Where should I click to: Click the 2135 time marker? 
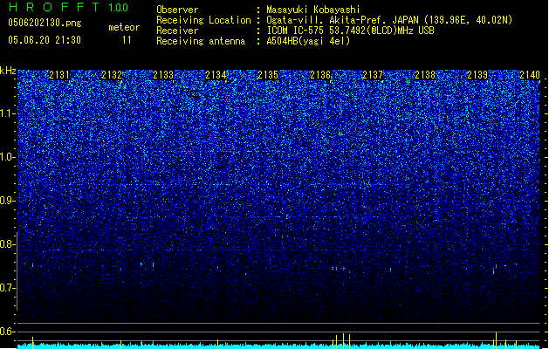point(268,75)
